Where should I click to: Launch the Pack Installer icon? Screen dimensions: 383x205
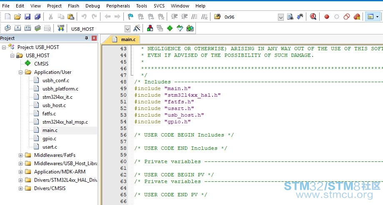(x=190, y=28)
